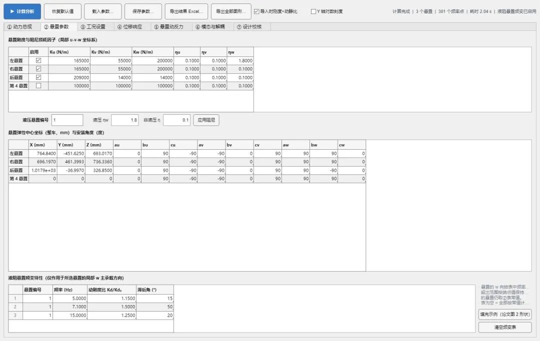Click the X cell showing 1.0179e+03

(x=42, y=170)
